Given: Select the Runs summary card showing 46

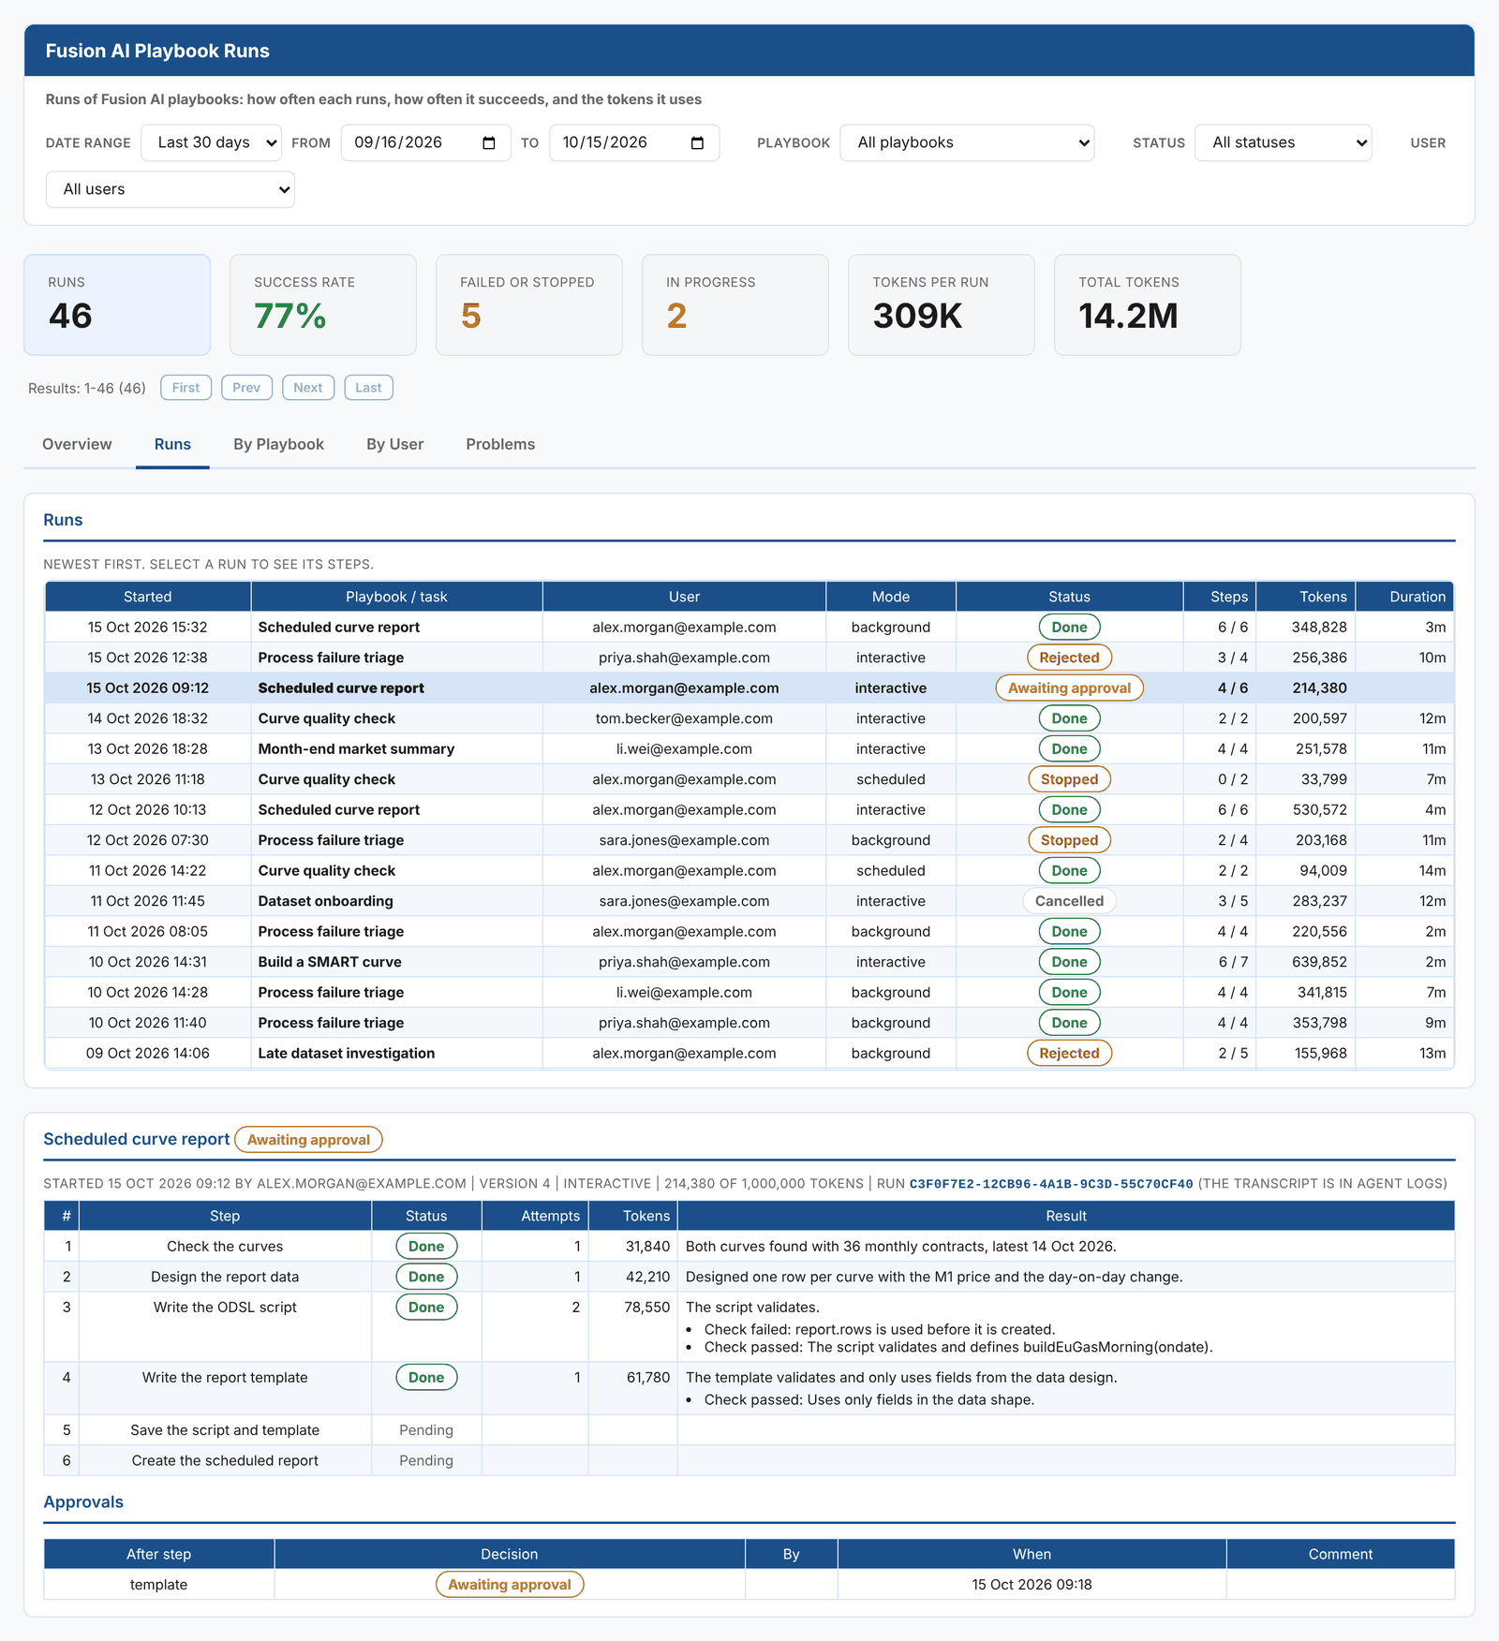Looking at the screenshot, I should pyautogui.click(x=117, y=305).
